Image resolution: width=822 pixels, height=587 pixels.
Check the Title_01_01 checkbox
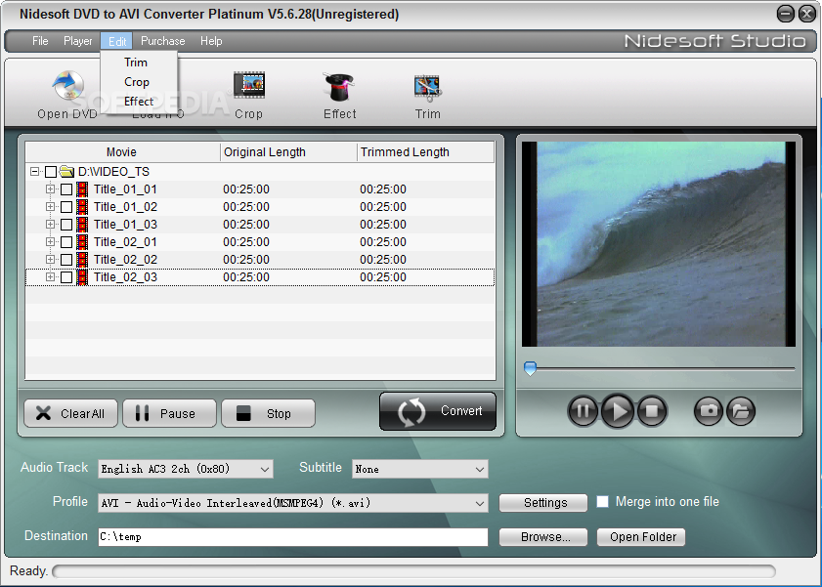point(66,189)
